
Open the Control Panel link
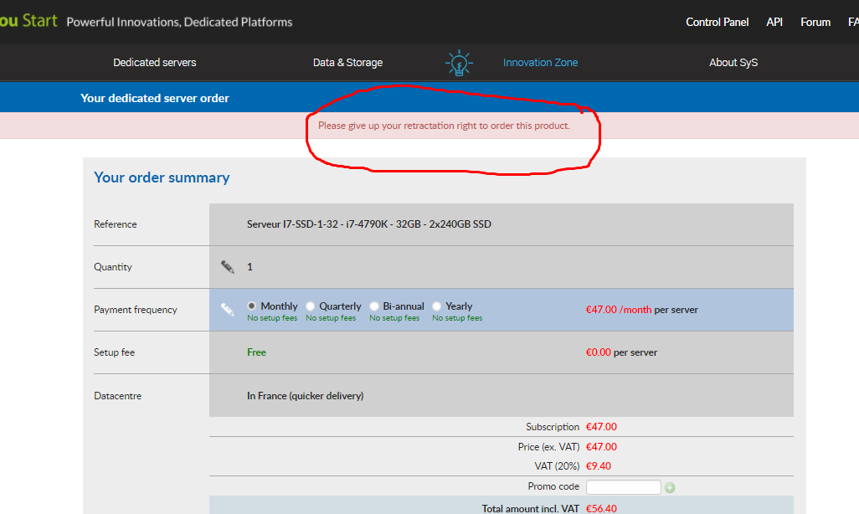[x=718, y=22]
